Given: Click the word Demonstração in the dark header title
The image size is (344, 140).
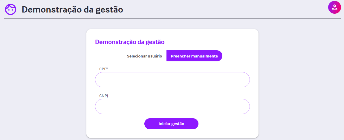Looking at the screenshot, I should [52, 10].
